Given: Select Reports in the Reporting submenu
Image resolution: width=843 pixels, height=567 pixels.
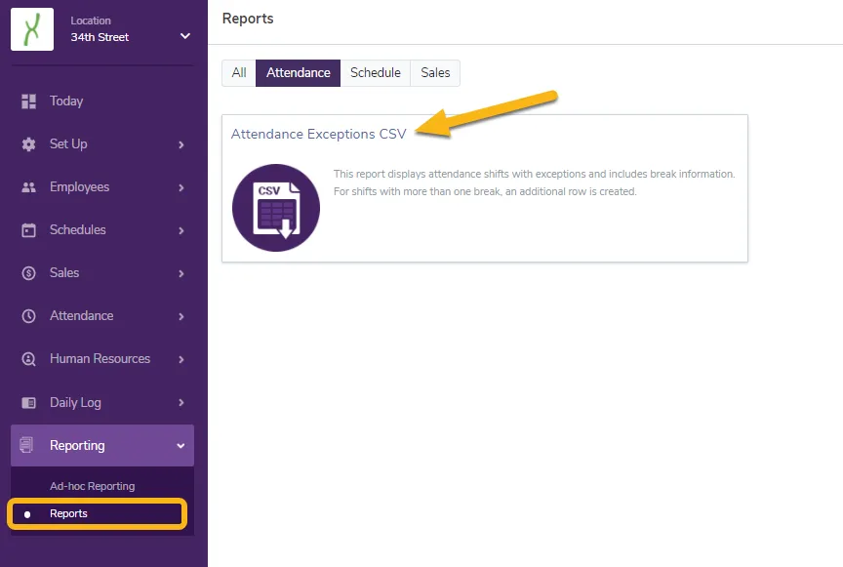Looking at the screenshot, I should click(97, 513).
